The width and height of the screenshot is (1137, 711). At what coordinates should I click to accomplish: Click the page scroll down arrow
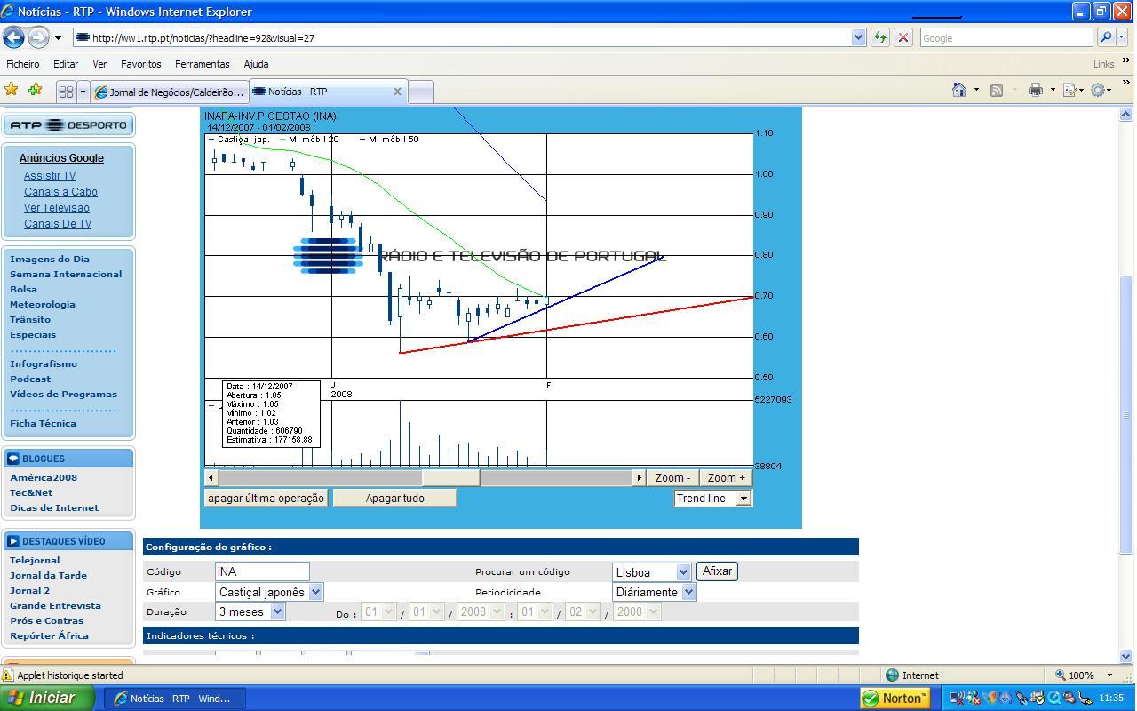[1126, 657]
